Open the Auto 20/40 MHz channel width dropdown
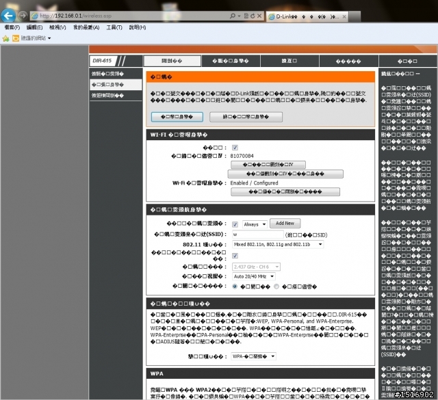438x400 pixels. pos(254,276)
